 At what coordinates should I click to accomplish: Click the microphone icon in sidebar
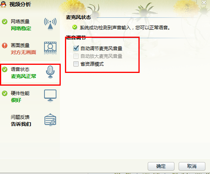(50, 72)
